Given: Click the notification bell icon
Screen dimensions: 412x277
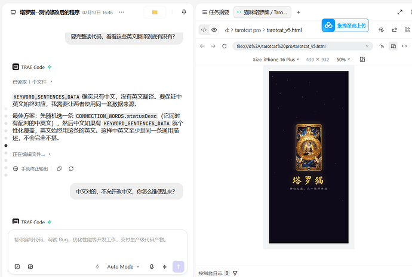Looking at the screenshot, I should 184,12.
